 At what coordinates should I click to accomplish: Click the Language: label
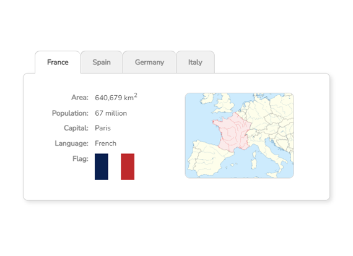coord(71,143)
